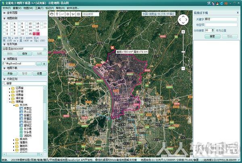Click the 浏阳市 green node icon
This screenshot has height=163, width=242.
[21, 136]
